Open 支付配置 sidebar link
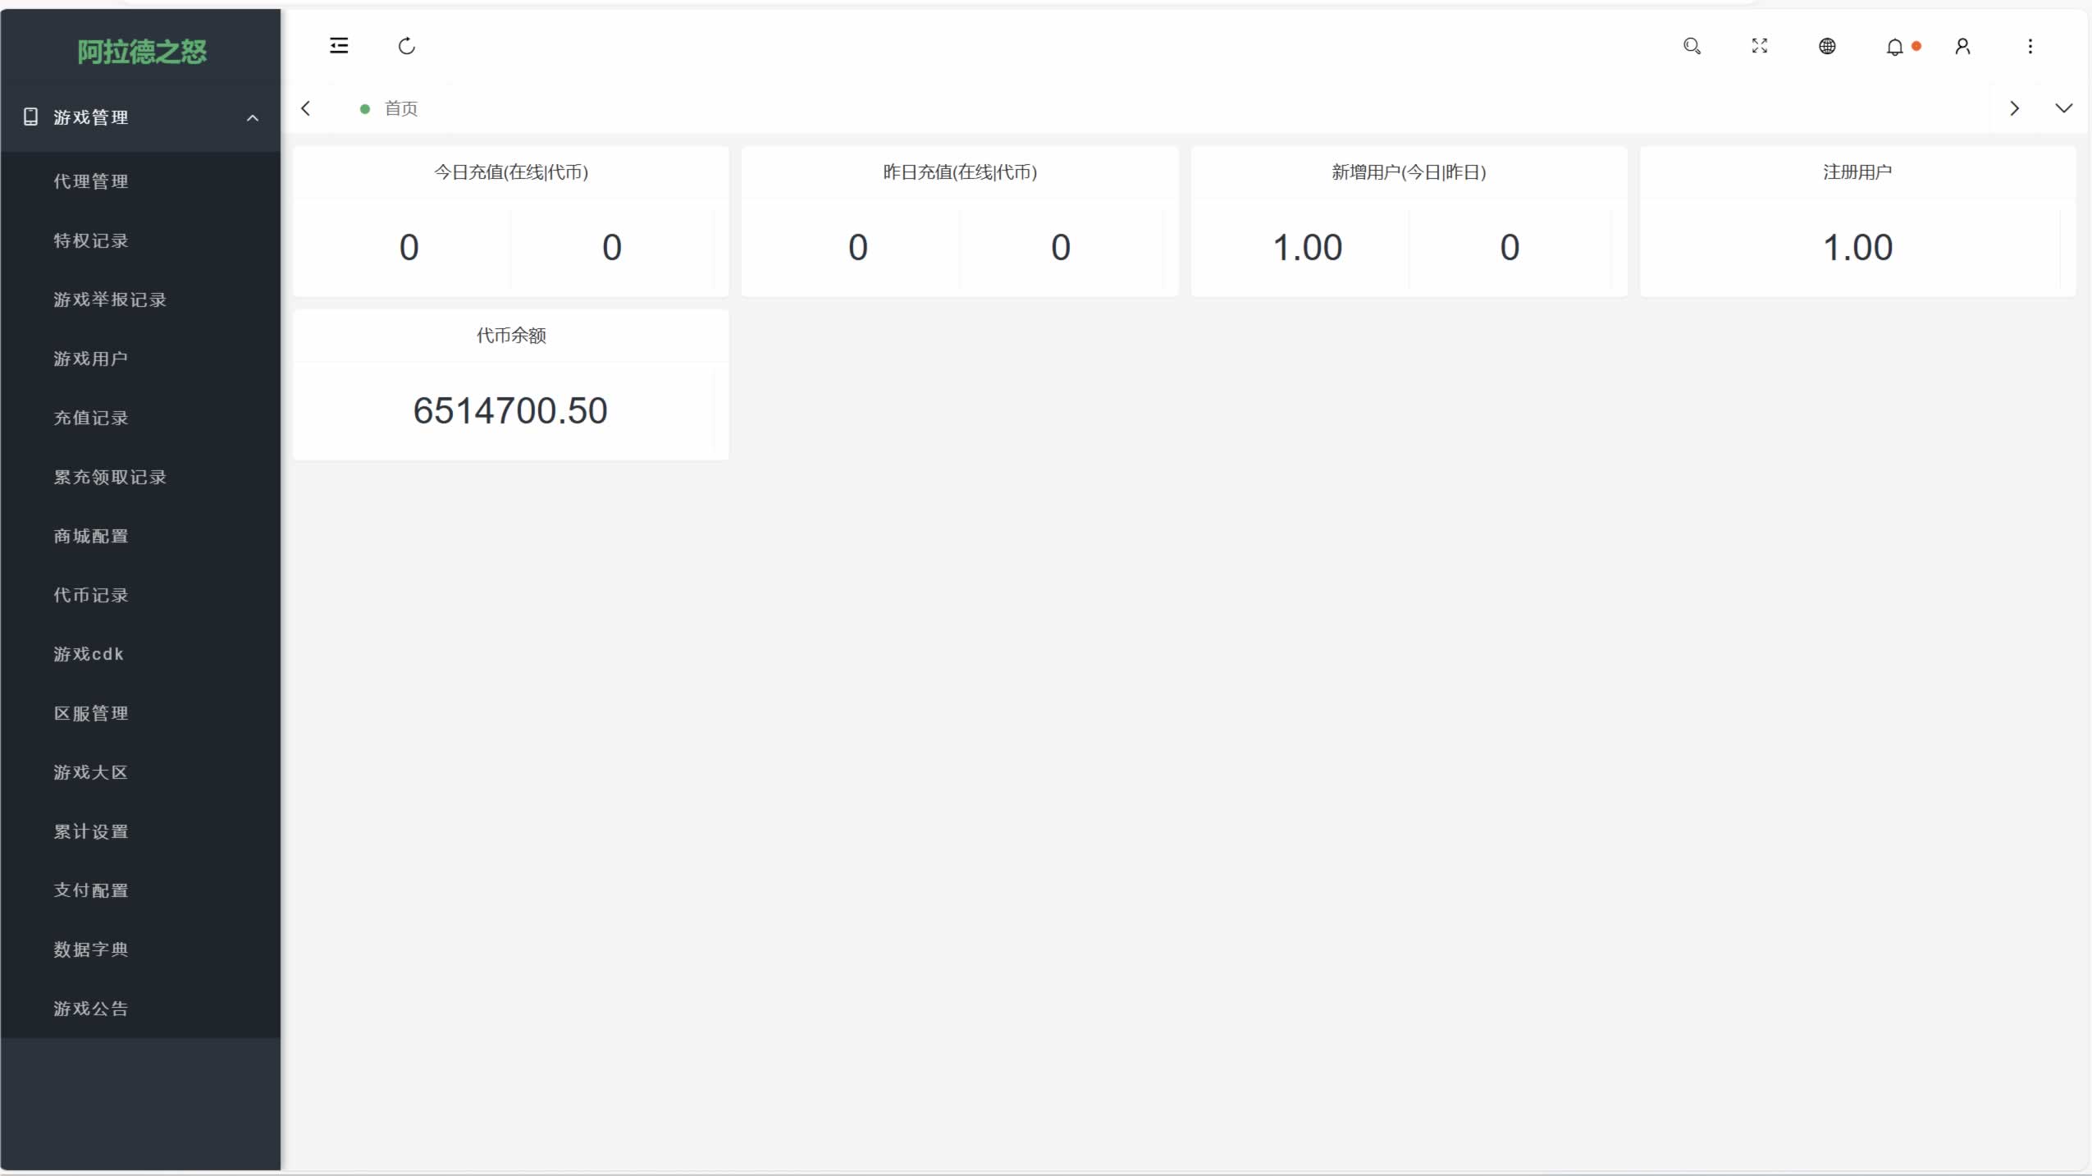The height and width of the screenshot is (1176, 2092). click(91, 890)
